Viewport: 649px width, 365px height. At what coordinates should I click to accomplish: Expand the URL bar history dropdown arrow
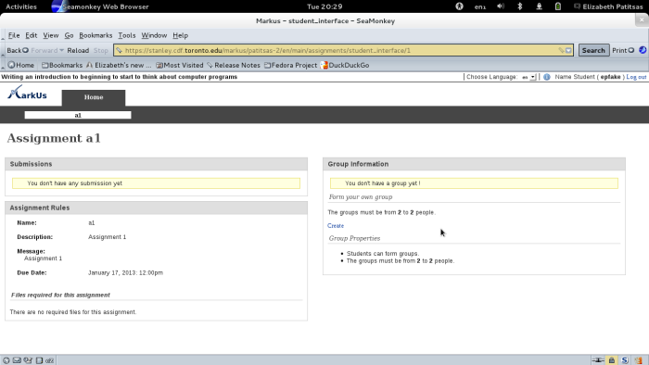pyautogui.click(x=568, y=50)
